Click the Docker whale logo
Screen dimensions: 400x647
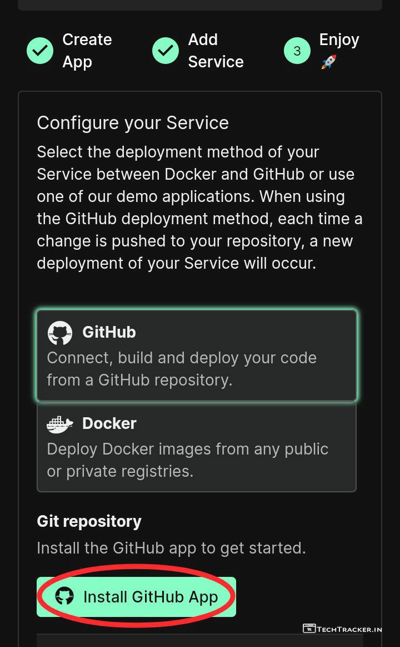(x=60, y=424)
